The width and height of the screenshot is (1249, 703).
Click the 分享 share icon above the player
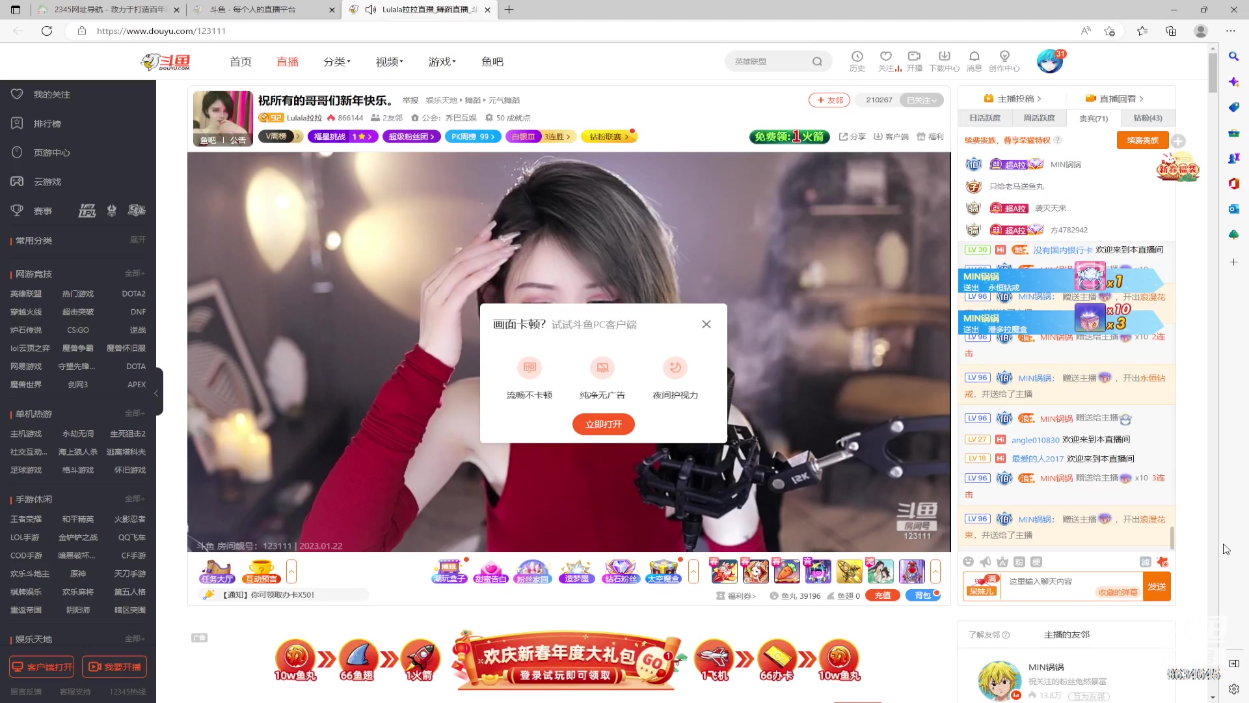click(x=852, y=137)
